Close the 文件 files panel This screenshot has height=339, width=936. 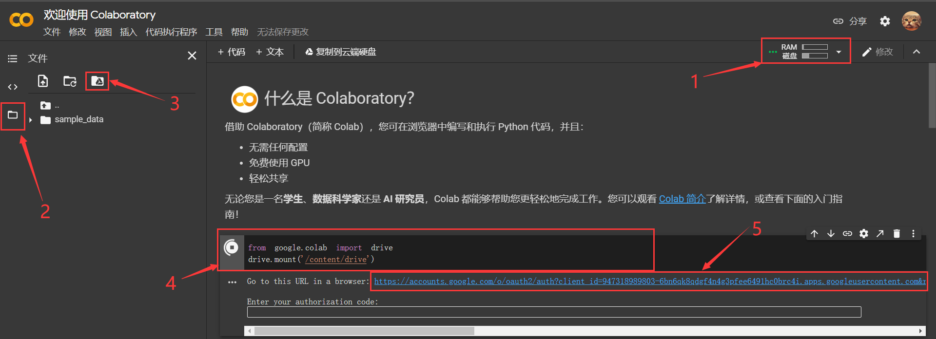click(x=192, y=56)
